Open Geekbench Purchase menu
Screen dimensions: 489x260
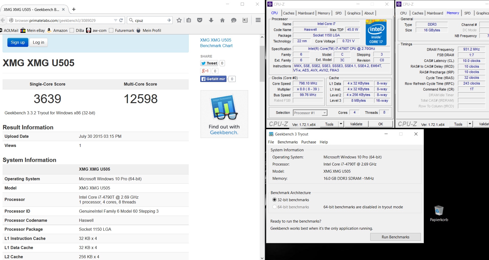[308, 142]
